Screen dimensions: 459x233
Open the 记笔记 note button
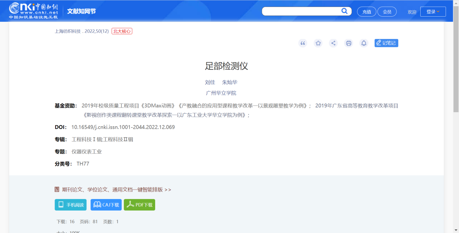(386, 43)
